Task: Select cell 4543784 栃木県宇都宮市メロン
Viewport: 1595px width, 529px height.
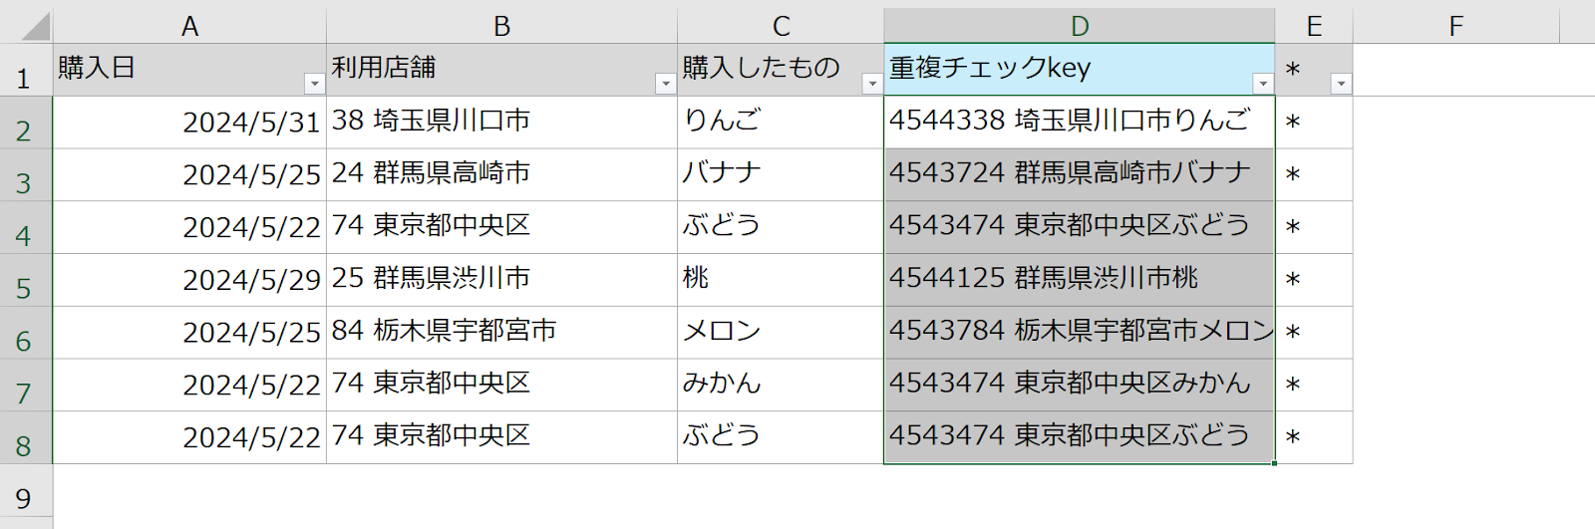Action: 1080,333
